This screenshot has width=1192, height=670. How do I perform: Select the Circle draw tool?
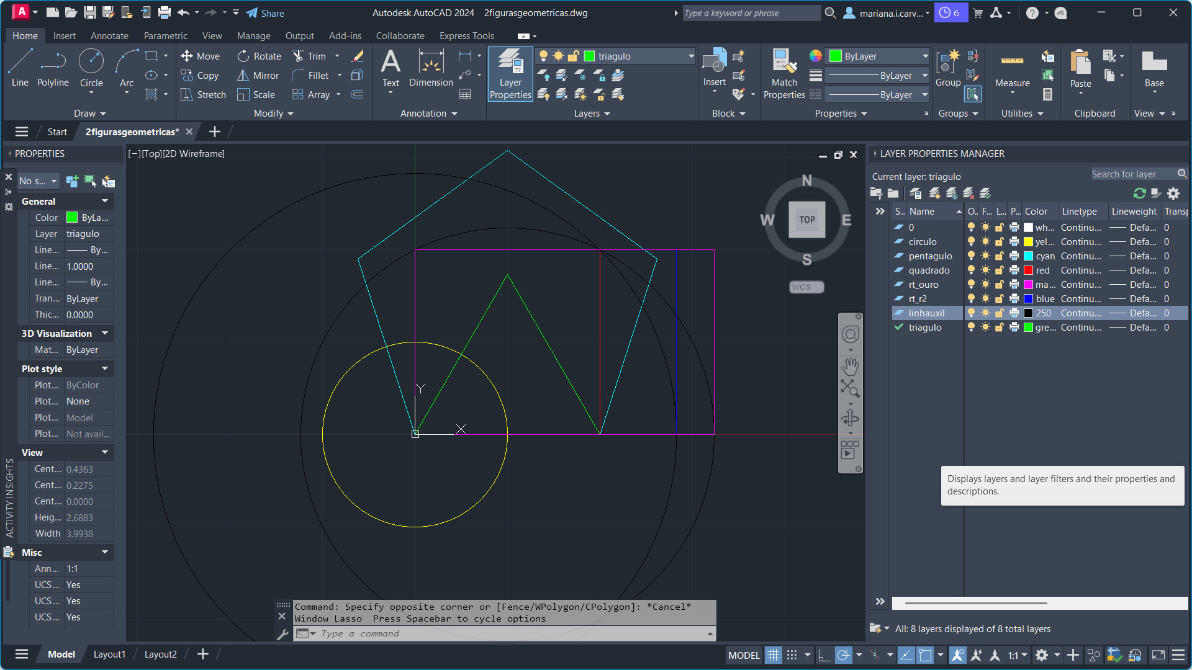91,67
